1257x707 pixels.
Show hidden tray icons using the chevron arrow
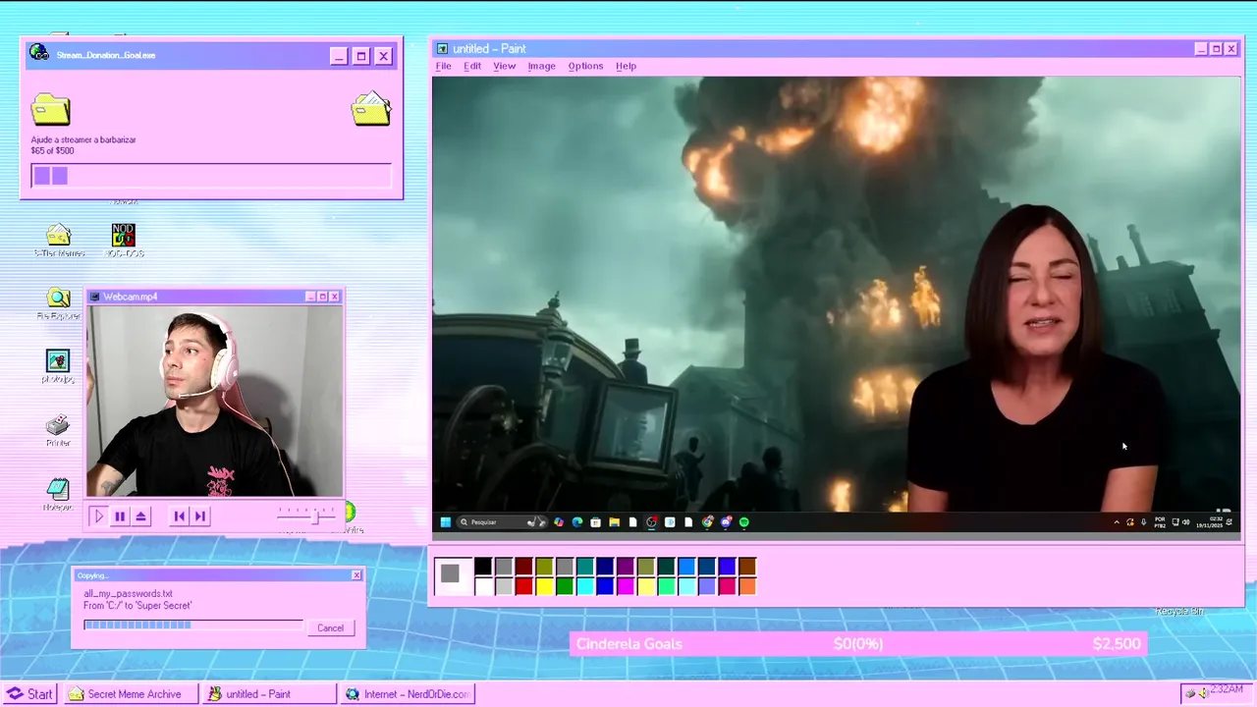[1117, 522]
